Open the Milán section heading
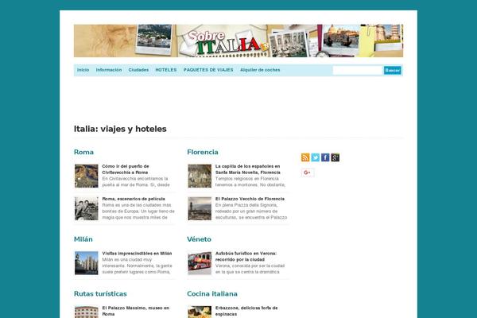 (83, 239)
